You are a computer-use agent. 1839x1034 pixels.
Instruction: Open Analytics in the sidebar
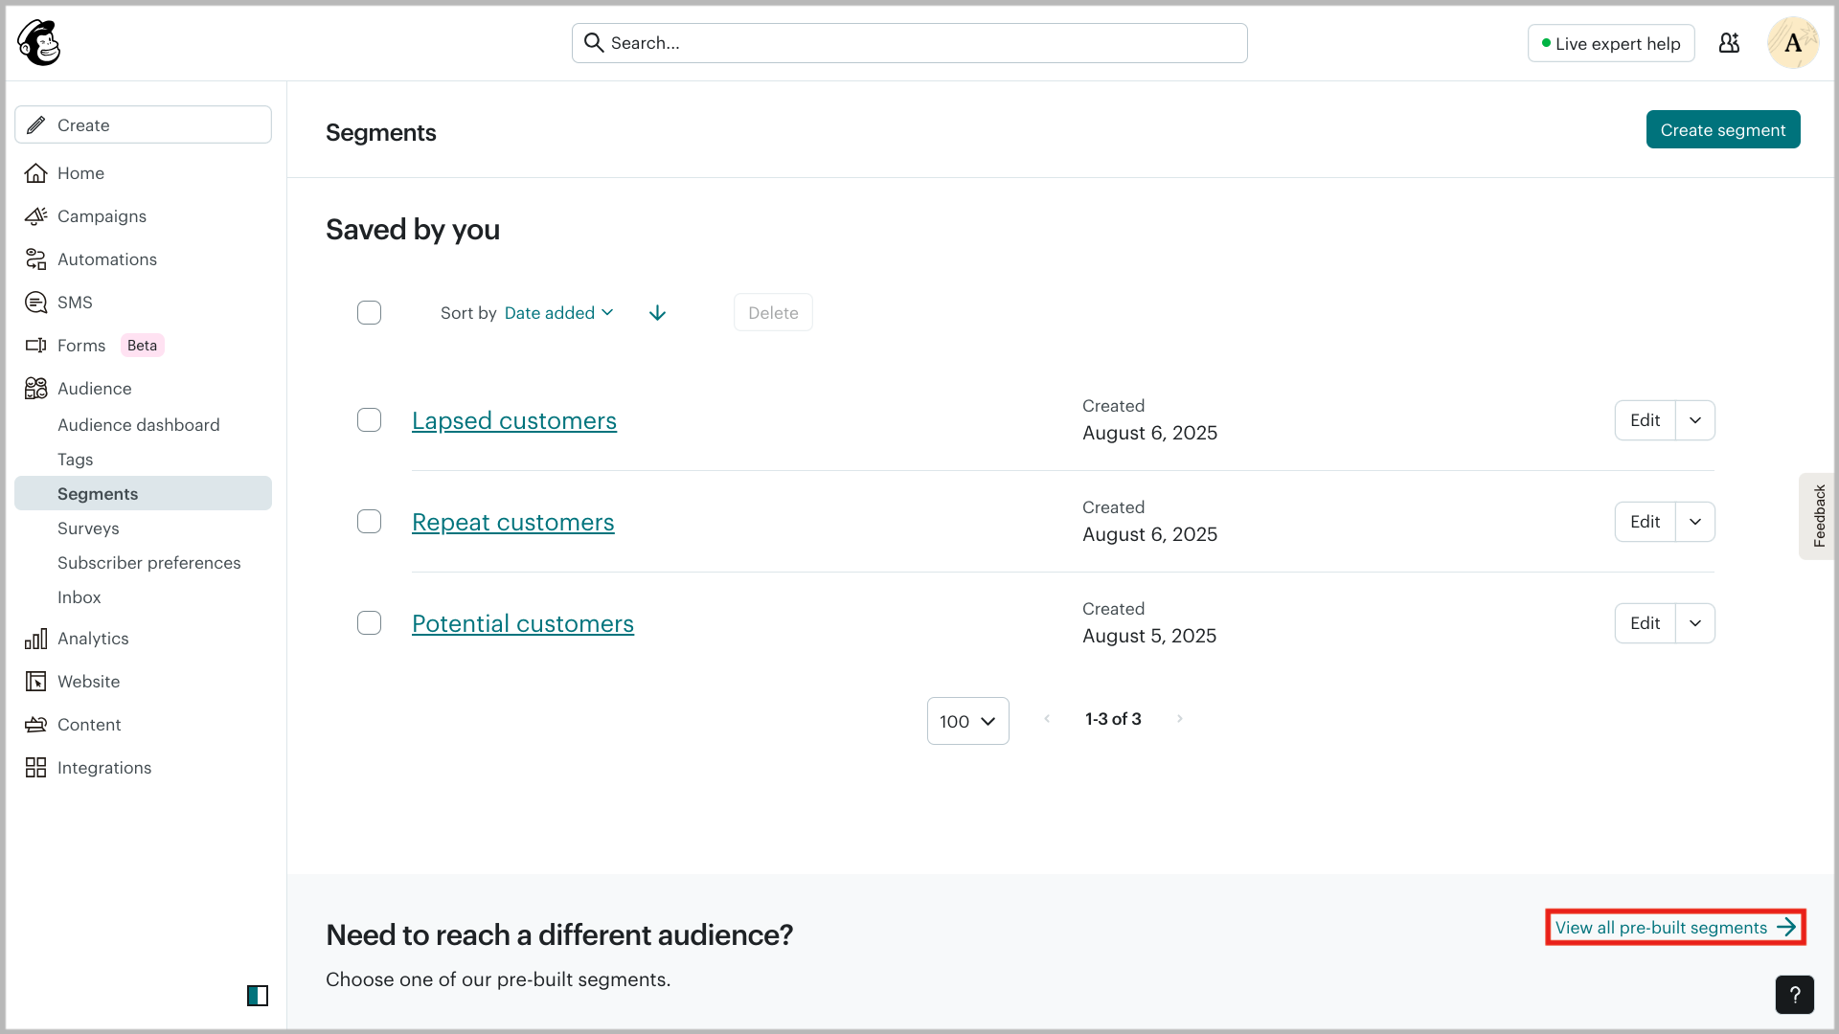93,639
